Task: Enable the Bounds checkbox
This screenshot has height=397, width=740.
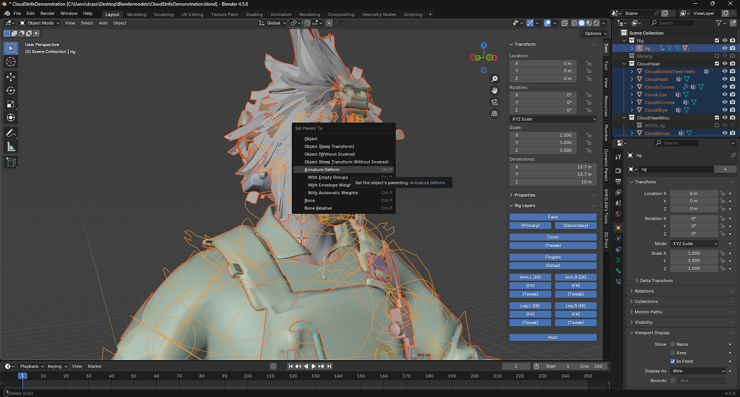Action: (673, 380)
